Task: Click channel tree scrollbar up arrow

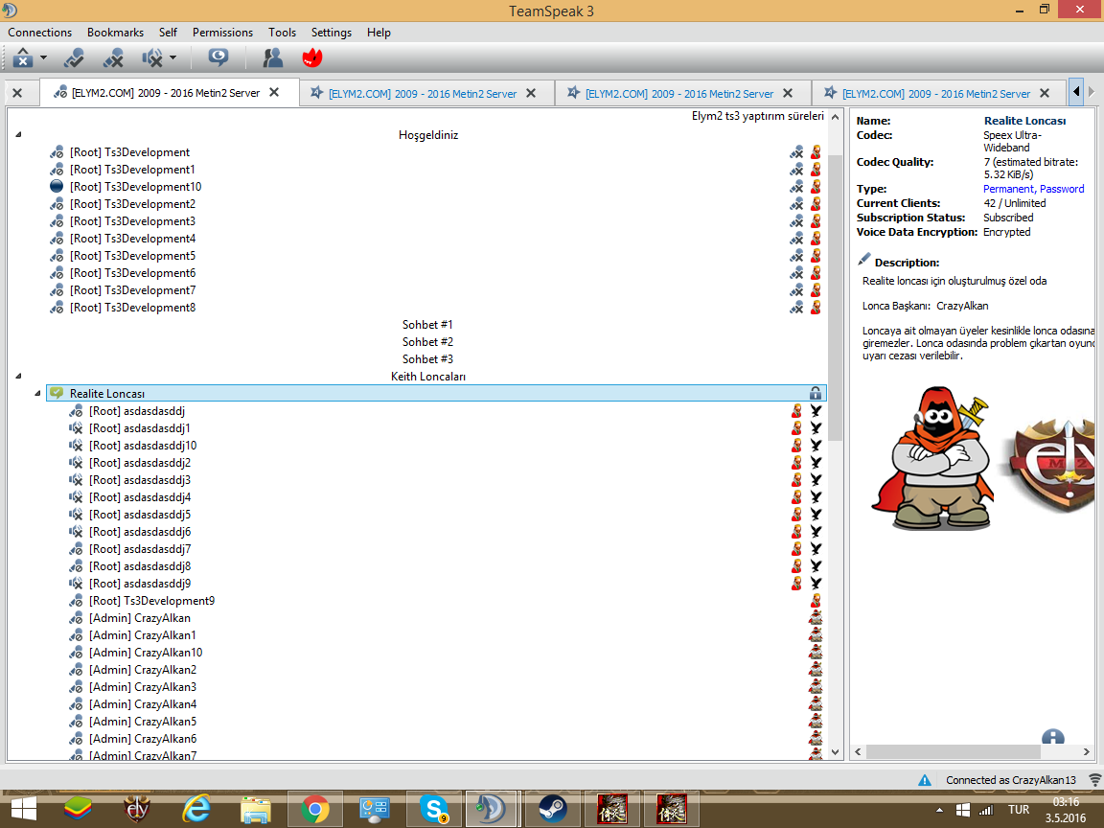Action: click(835, 117)
